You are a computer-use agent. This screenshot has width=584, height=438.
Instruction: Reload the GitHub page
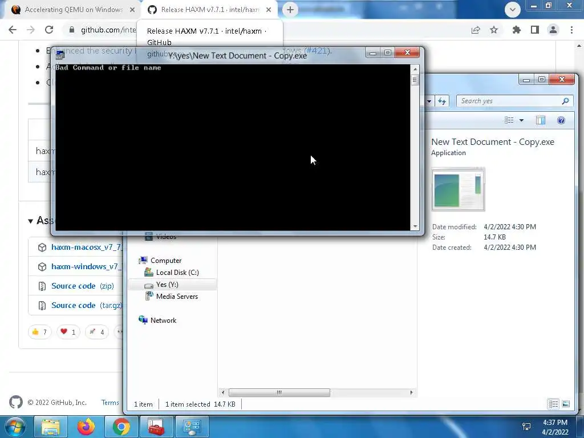[x=49, y=30]
